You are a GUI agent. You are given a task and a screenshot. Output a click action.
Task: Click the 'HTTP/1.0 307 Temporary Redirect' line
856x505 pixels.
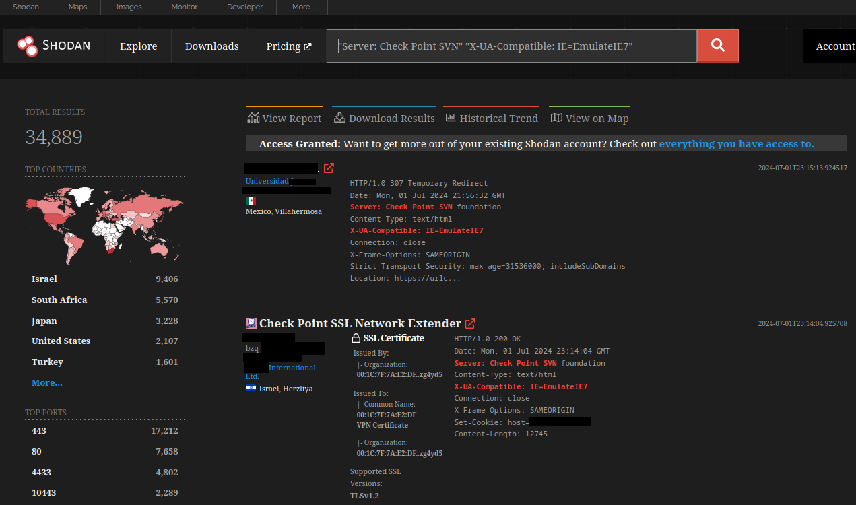pos(419,183)
